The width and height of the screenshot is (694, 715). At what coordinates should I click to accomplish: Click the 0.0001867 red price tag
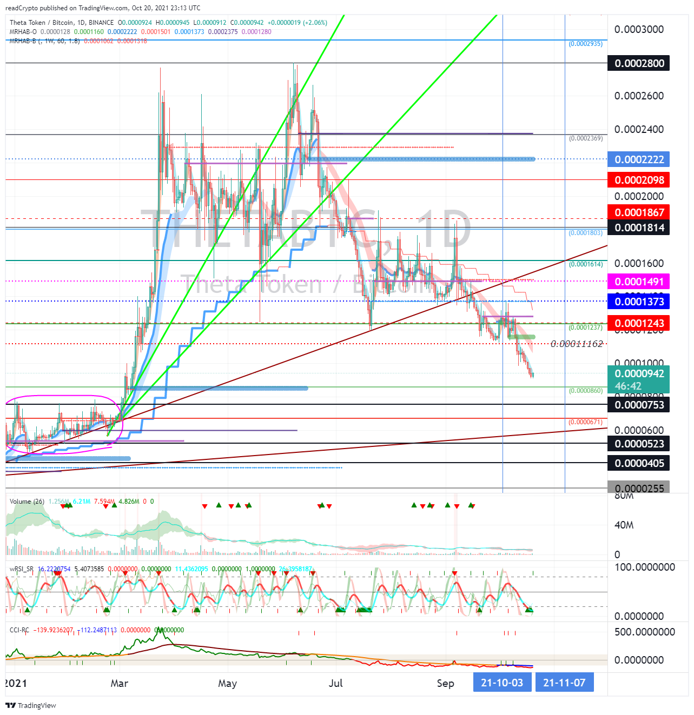click(639, 212)
